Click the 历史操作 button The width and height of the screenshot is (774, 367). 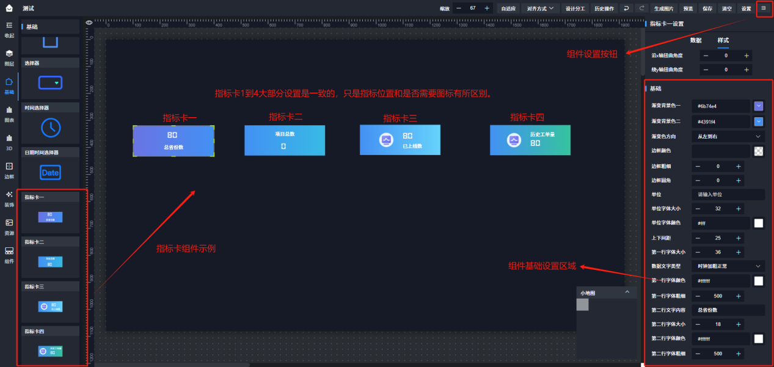[604, 9]
